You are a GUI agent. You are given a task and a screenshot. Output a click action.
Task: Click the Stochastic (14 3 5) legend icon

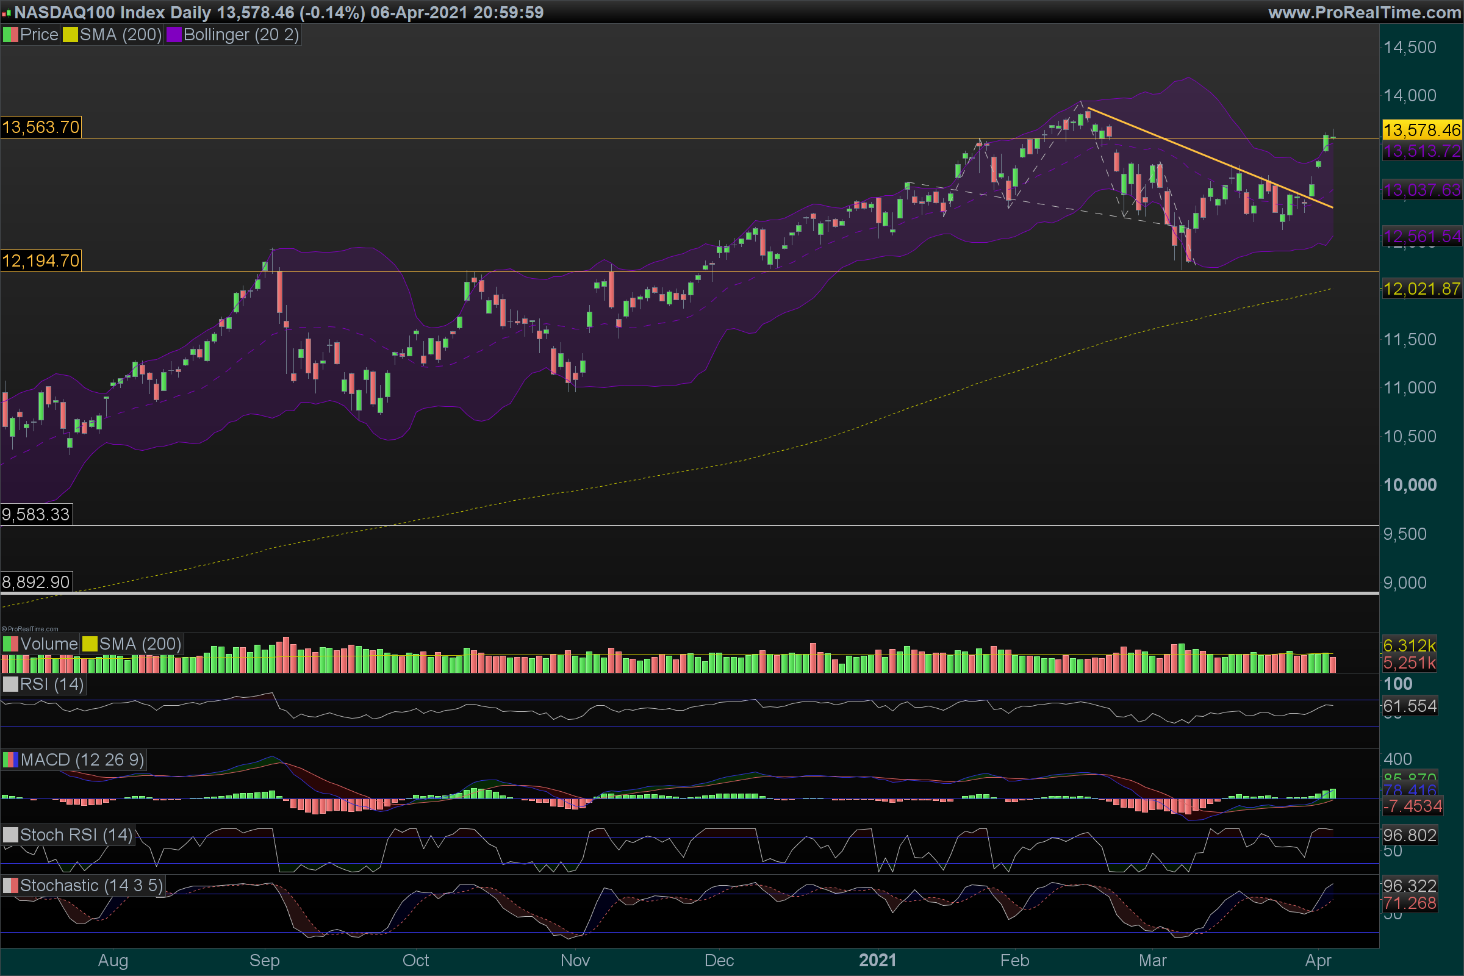coord(10,885)
